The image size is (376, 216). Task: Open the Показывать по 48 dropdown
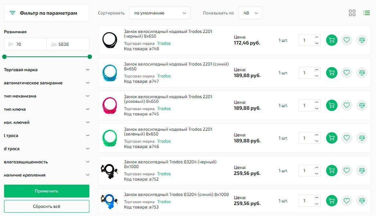click(x=250, y=13)
